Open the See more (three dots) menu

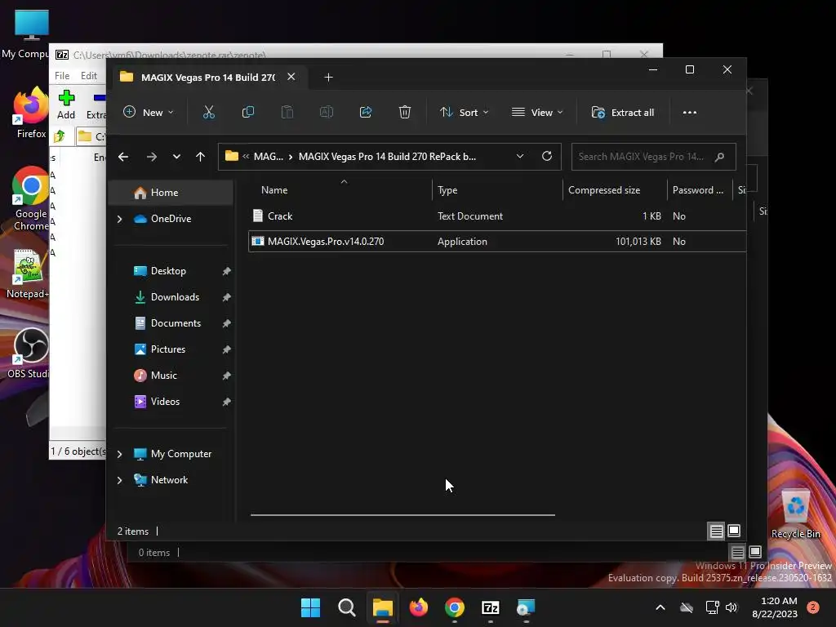pyautogui.click(x=689, y=113)
